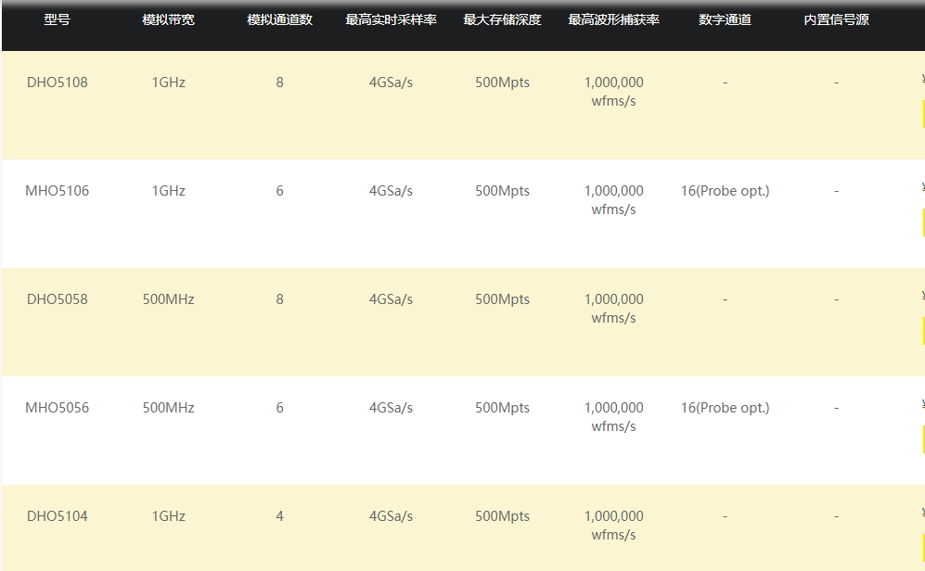Screen dimensions: 925x571
Task: Click the 模拟带宽 column header
Action: [168, 19]
